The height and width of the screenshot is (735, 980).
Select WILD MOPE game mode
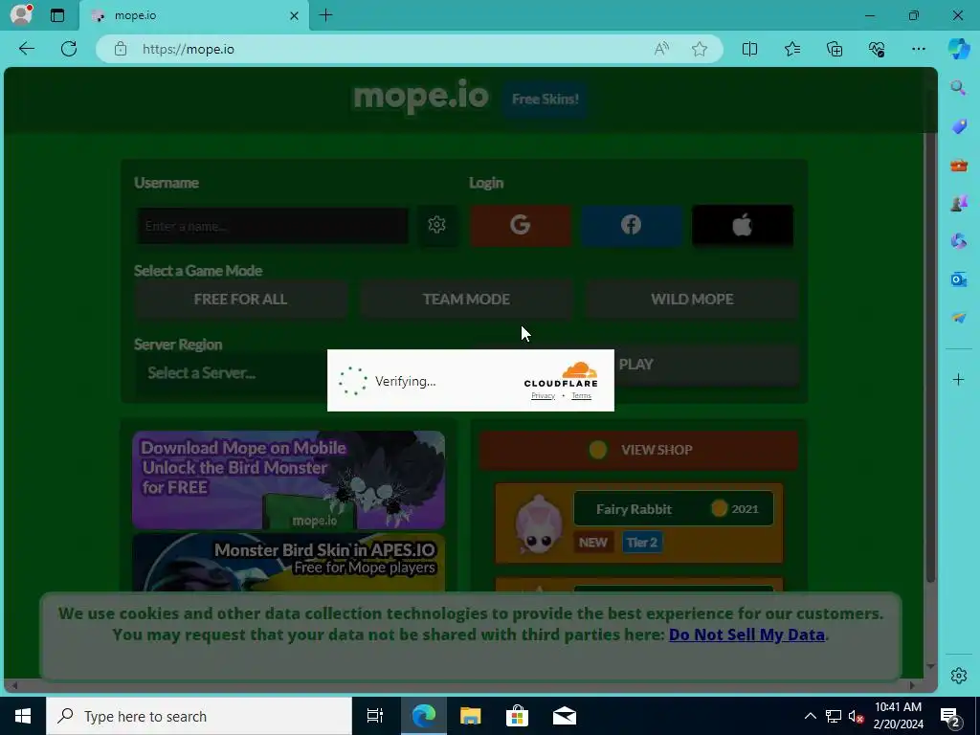point(692,300)
